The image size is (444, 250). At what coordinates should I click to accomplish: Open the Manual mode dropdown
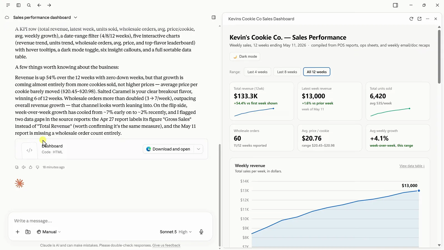click(x=49, y=232)
